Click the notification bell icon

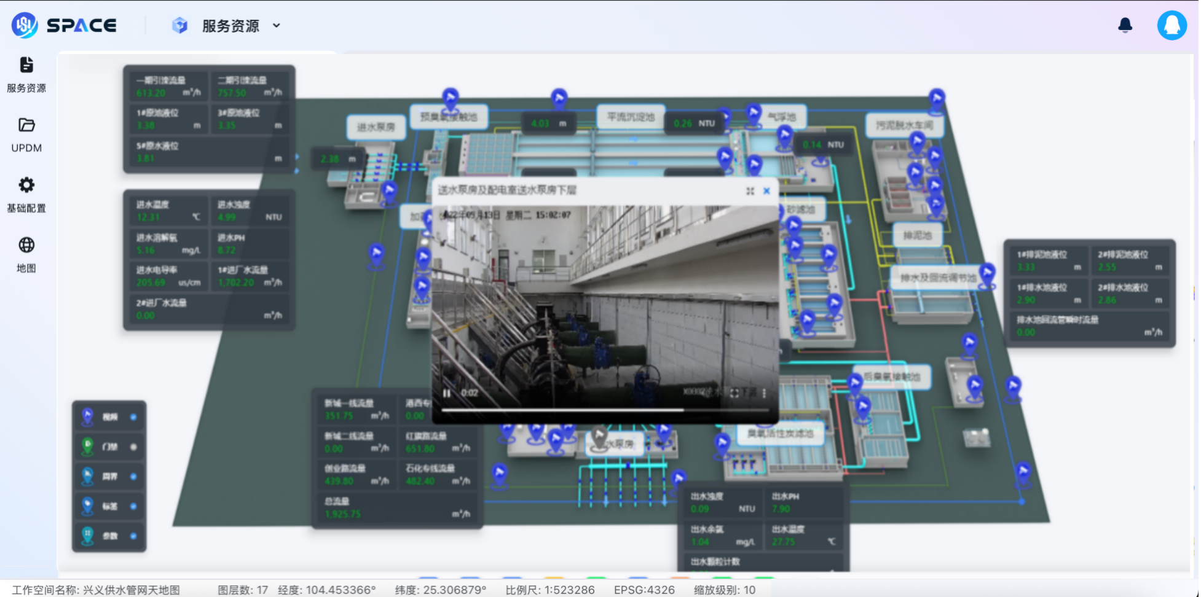point(1125,25)
